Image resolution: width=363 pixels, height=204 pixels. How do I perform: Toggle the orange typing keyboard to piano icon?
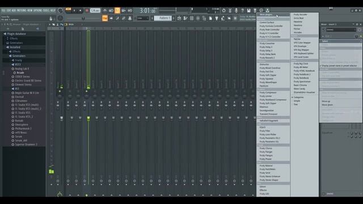click(x=105, y=18)
